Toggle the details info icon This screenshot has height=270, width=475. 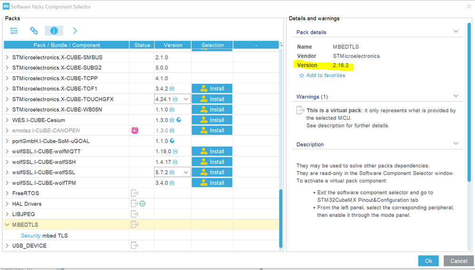click(x=54, y=30)
